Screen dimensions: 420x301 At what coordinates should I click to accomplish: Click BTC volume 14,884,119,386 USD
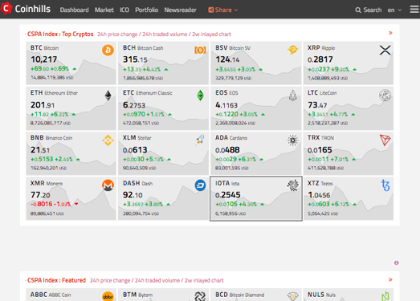52,78
